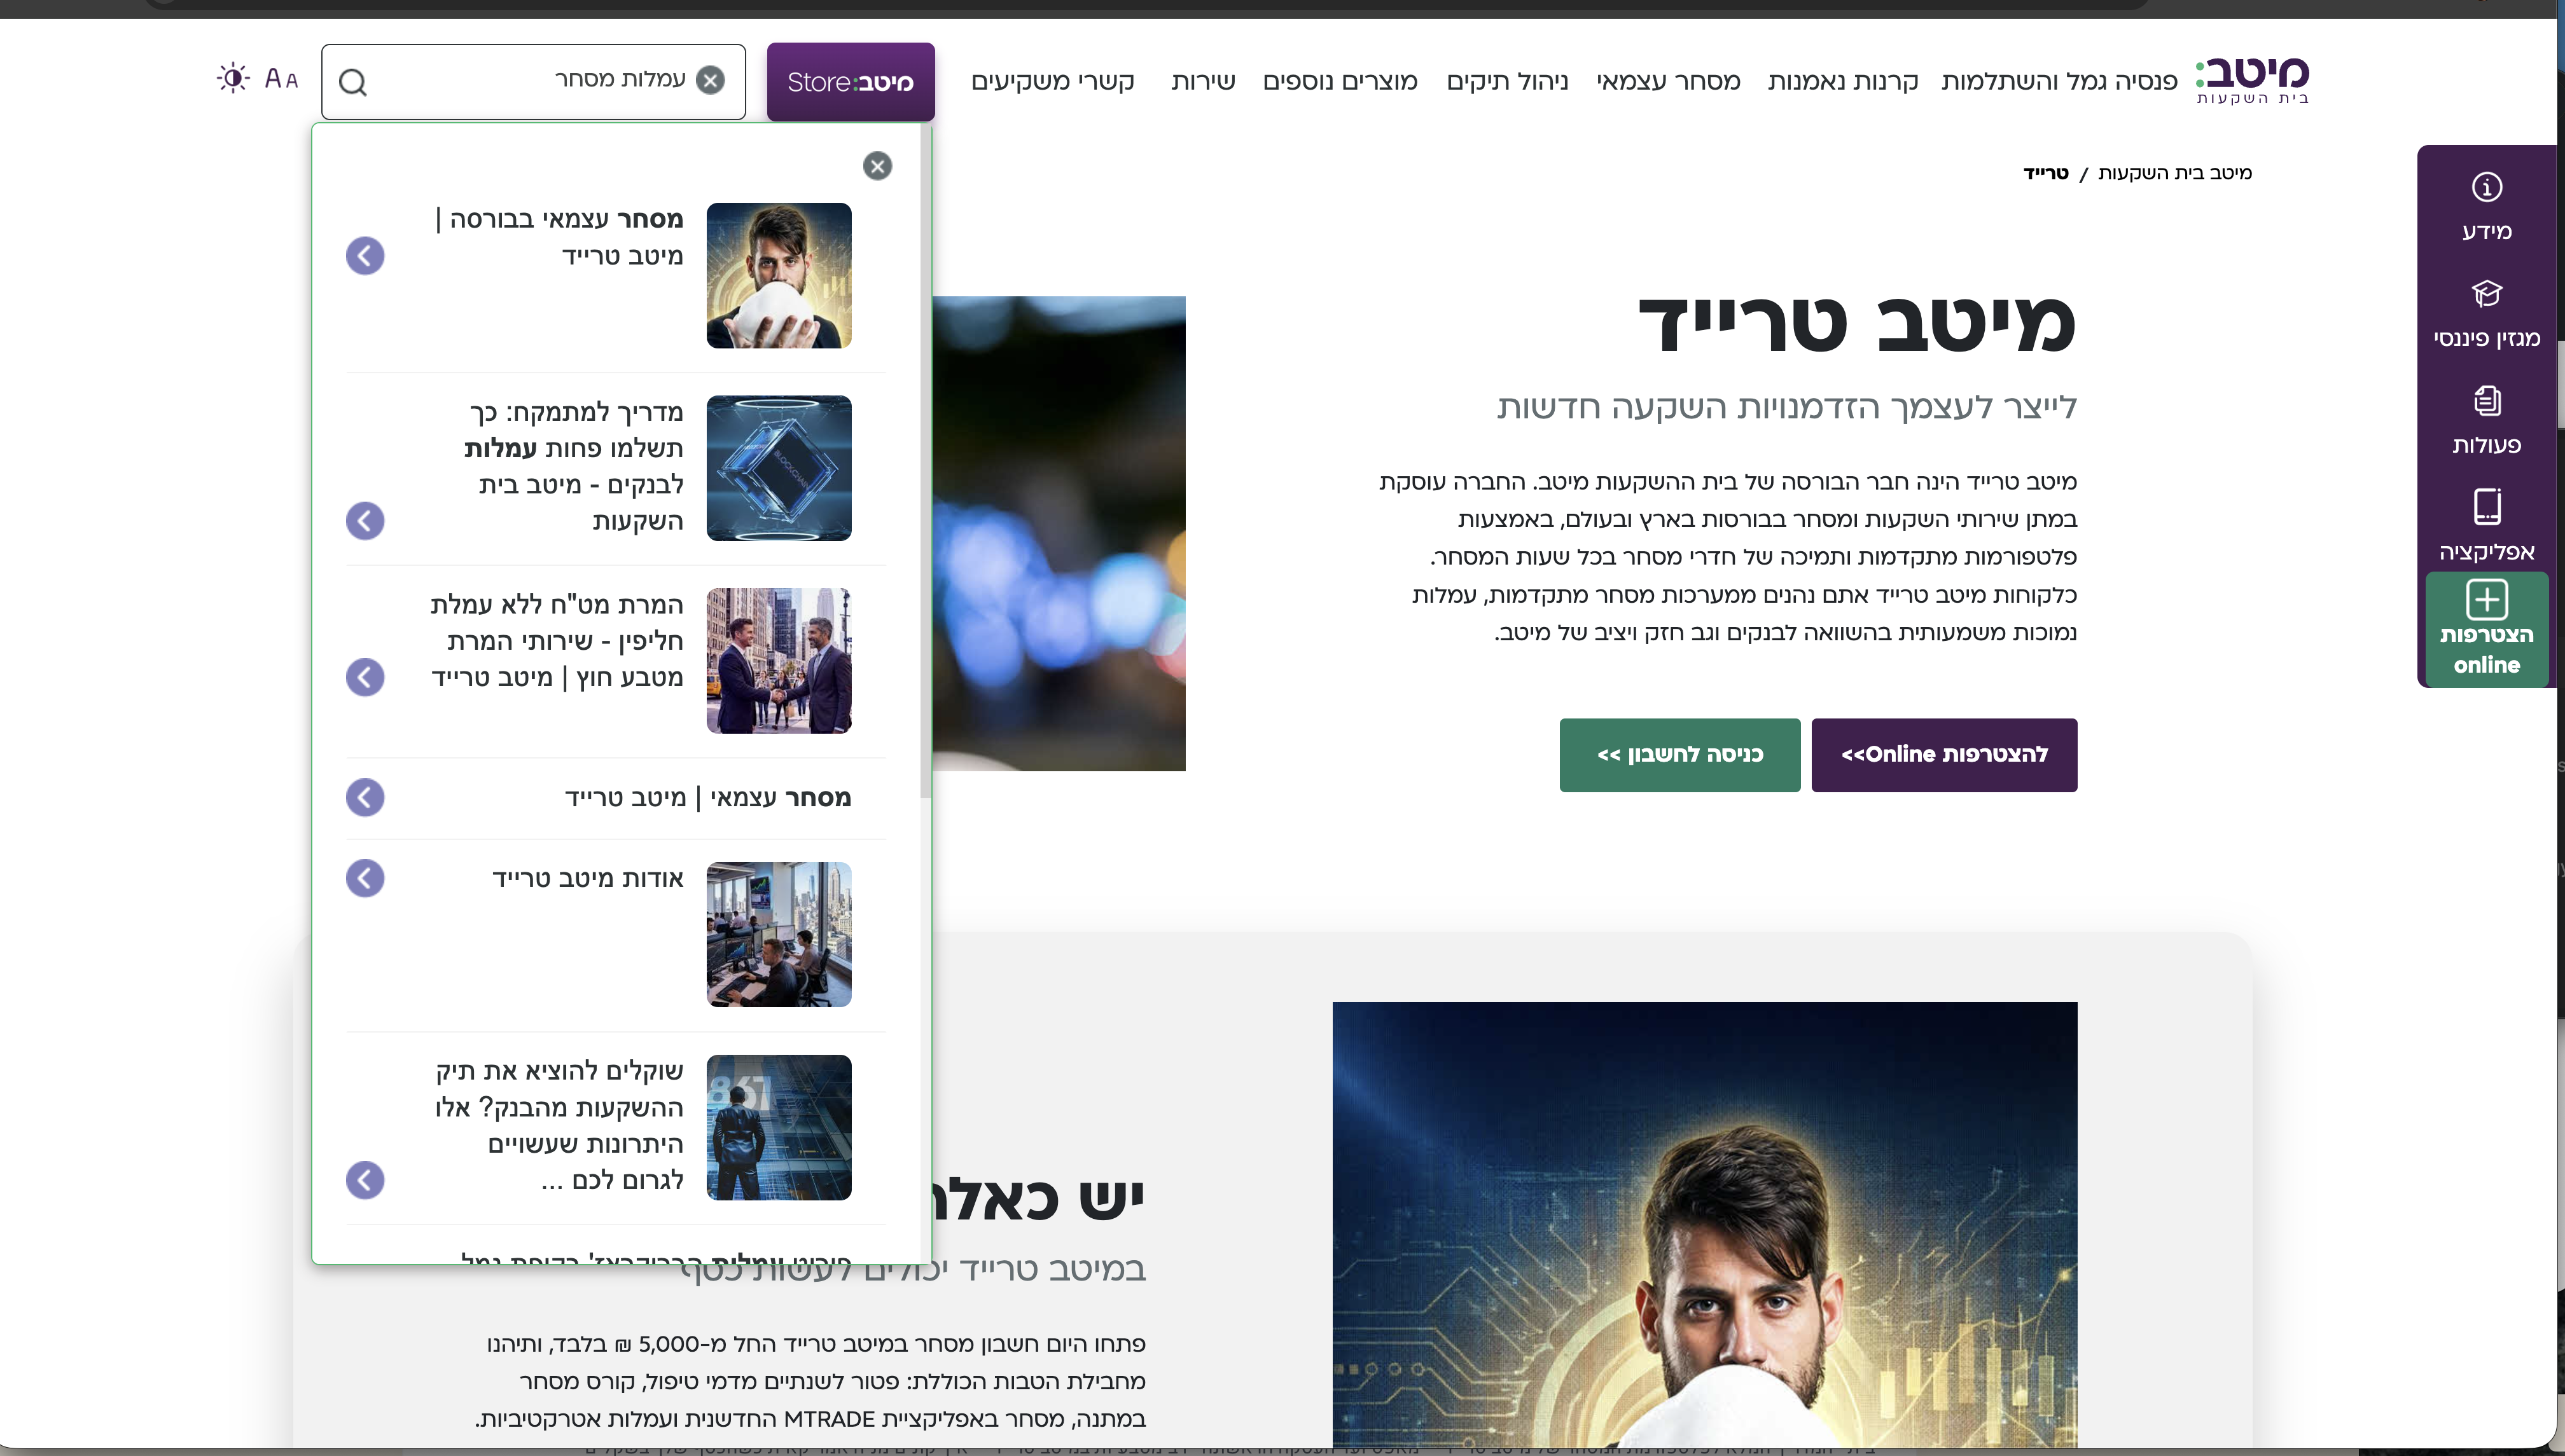
Task: Open the ניהול תיקים menu
Action: [1506, 82]
